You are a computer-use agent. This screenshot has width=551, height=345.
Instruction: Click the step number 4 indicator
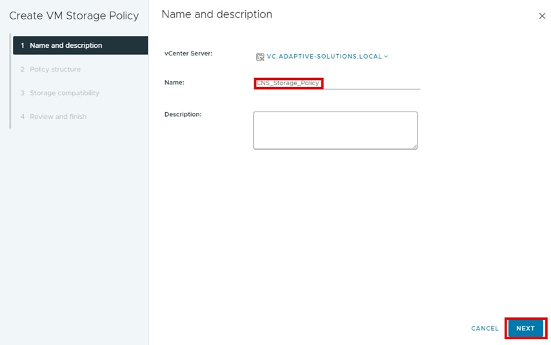22,117
